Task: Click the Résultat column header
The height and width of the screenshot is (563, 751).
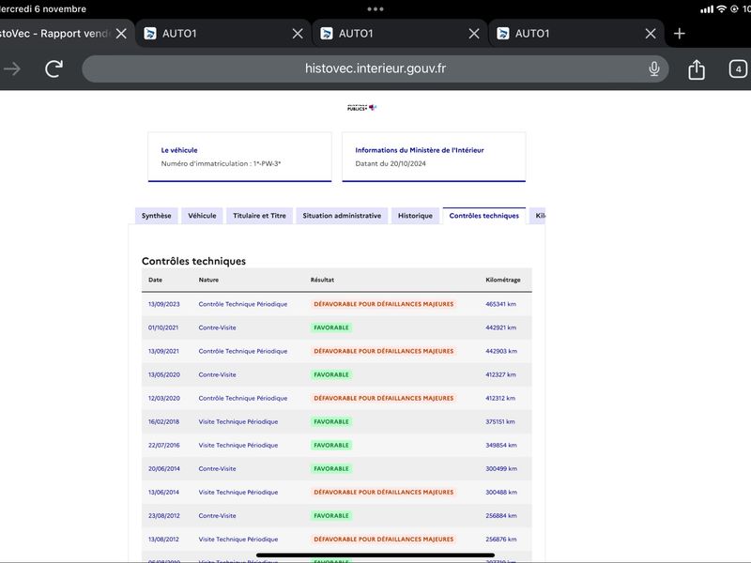Action: (322, 280)
